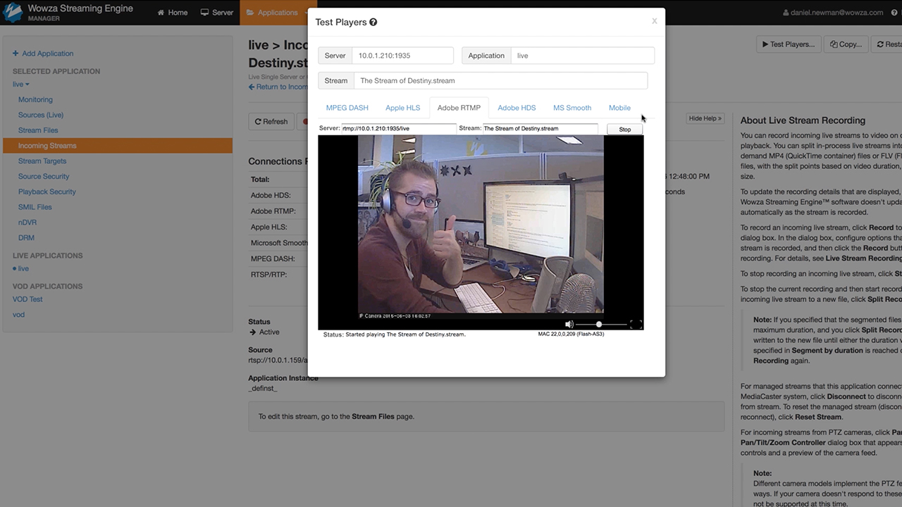This screenshot has width=902, height=507.
Task: Open nDVR in the sidebar
Action: [27, 223]
